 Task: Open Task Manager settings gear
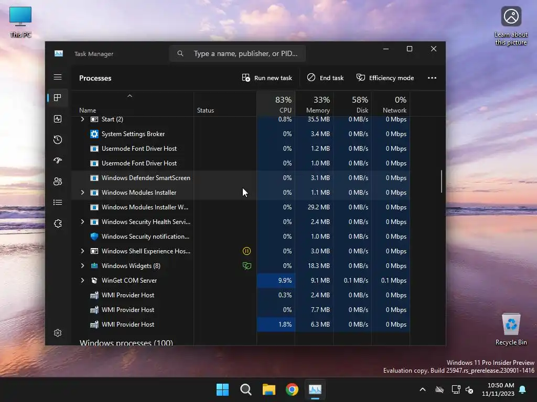58,333
